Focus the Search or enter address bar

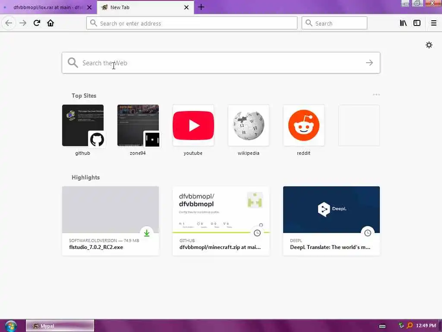coord(192,23)
